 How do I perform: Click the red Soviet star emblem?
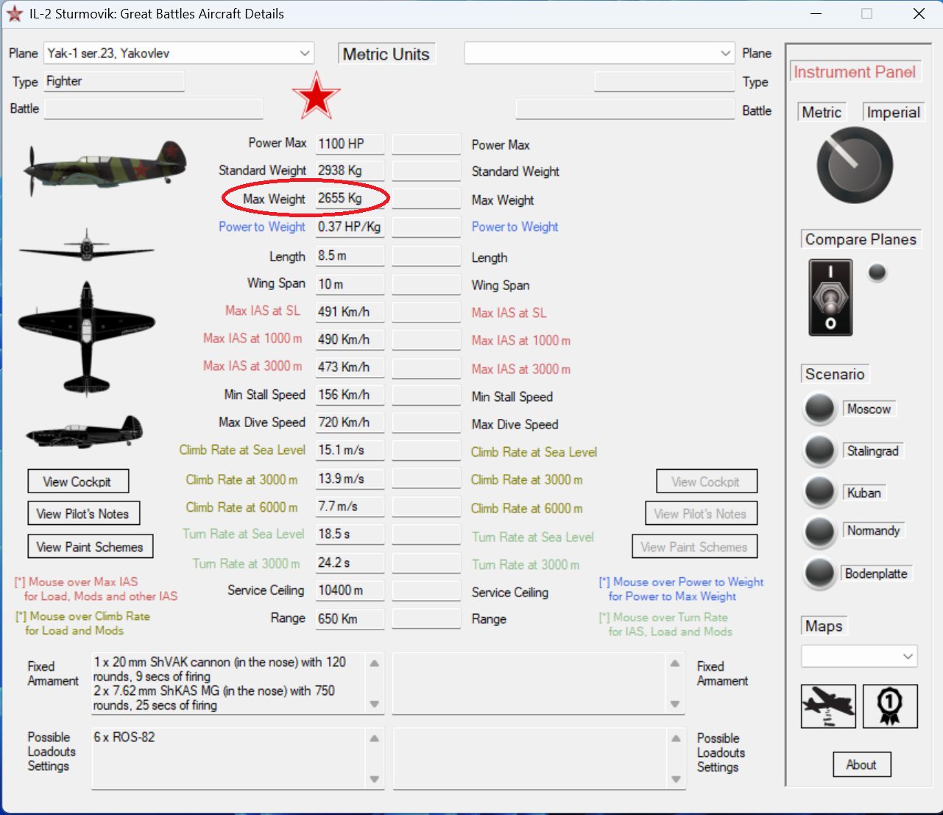tap(317, 96)
